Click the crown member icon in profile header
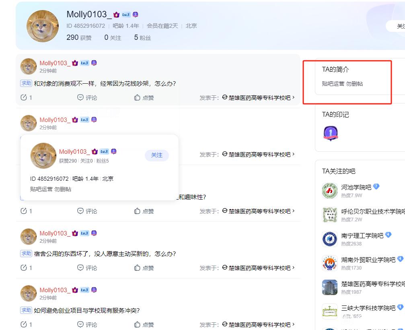The image size is (405, 330). pos(117,15)
